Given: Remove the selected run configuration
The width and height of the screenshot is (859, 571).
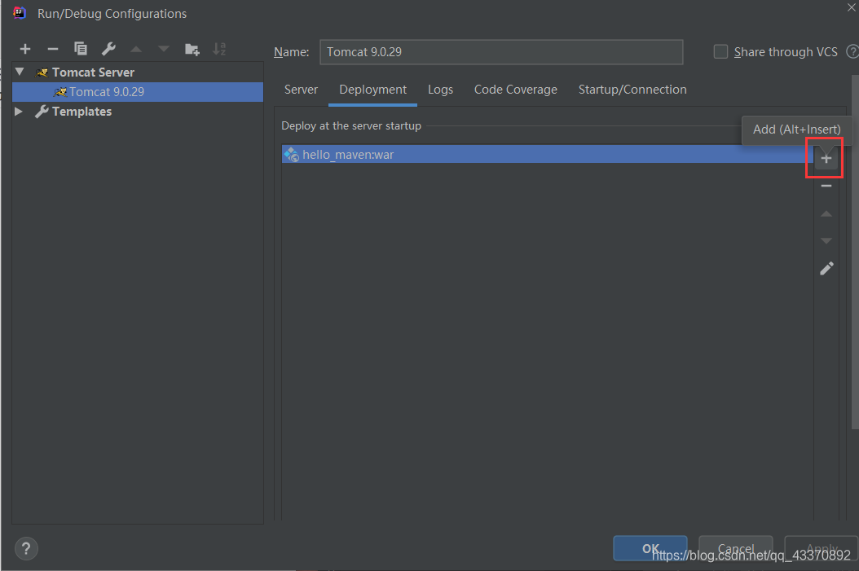Looking at the screenshot, I should pyautogui.click(x=53, y=49).
